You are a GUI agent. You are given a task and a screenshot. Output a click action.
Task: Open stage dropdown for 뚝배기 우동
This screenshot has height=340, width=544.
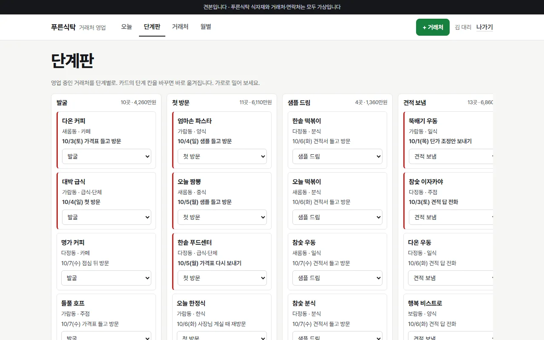point(451,156)
